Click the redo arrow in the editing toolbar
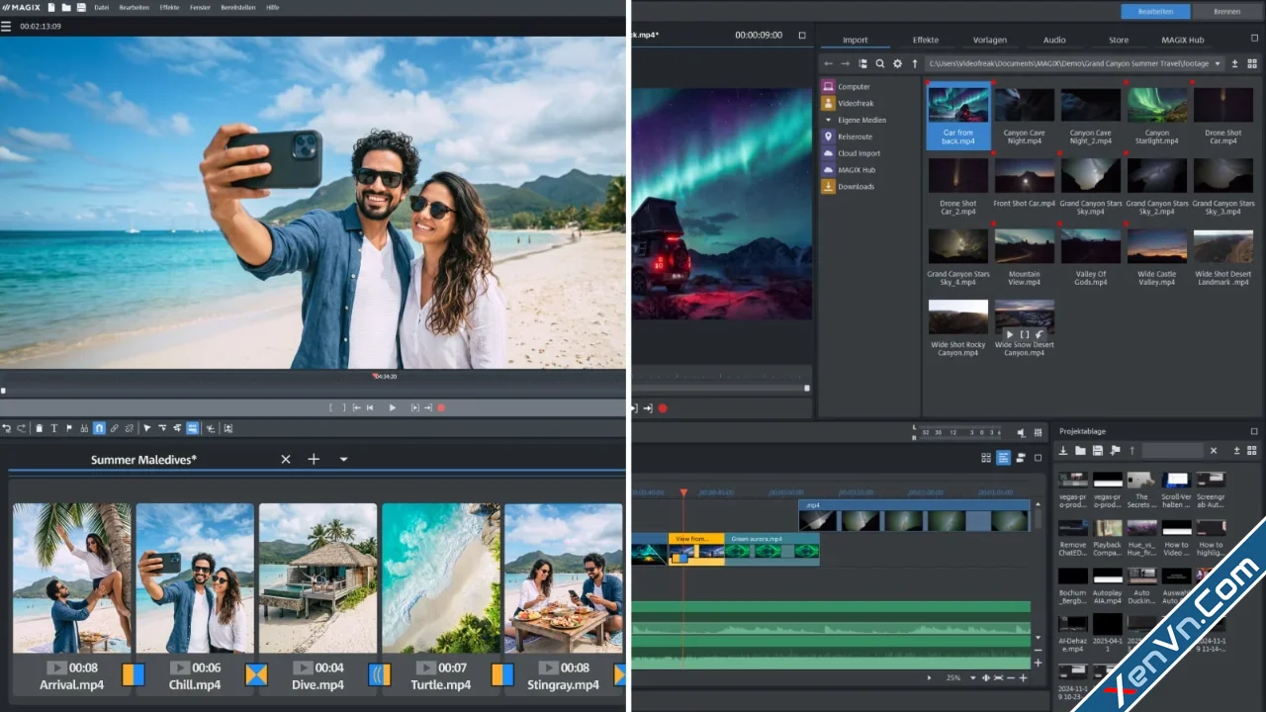Screen dimensions: 1266x712 tap(21, 428)
